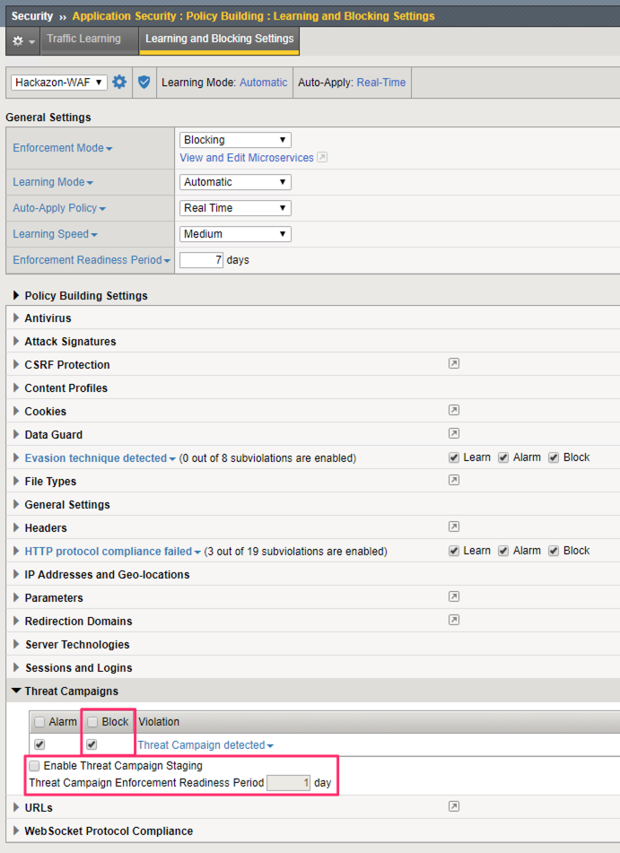
Task: Open the Learning Speed dropdown set to Medium
Action: [235, 234]
